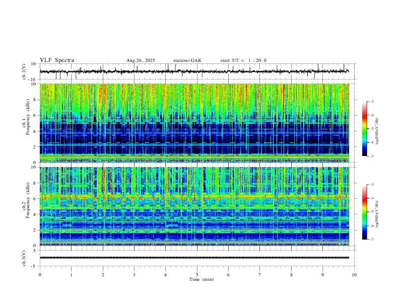Screen dimensions: 399x308
Task: Click the lower log(PSD) colorbar label
Action: tap(377, 214)
